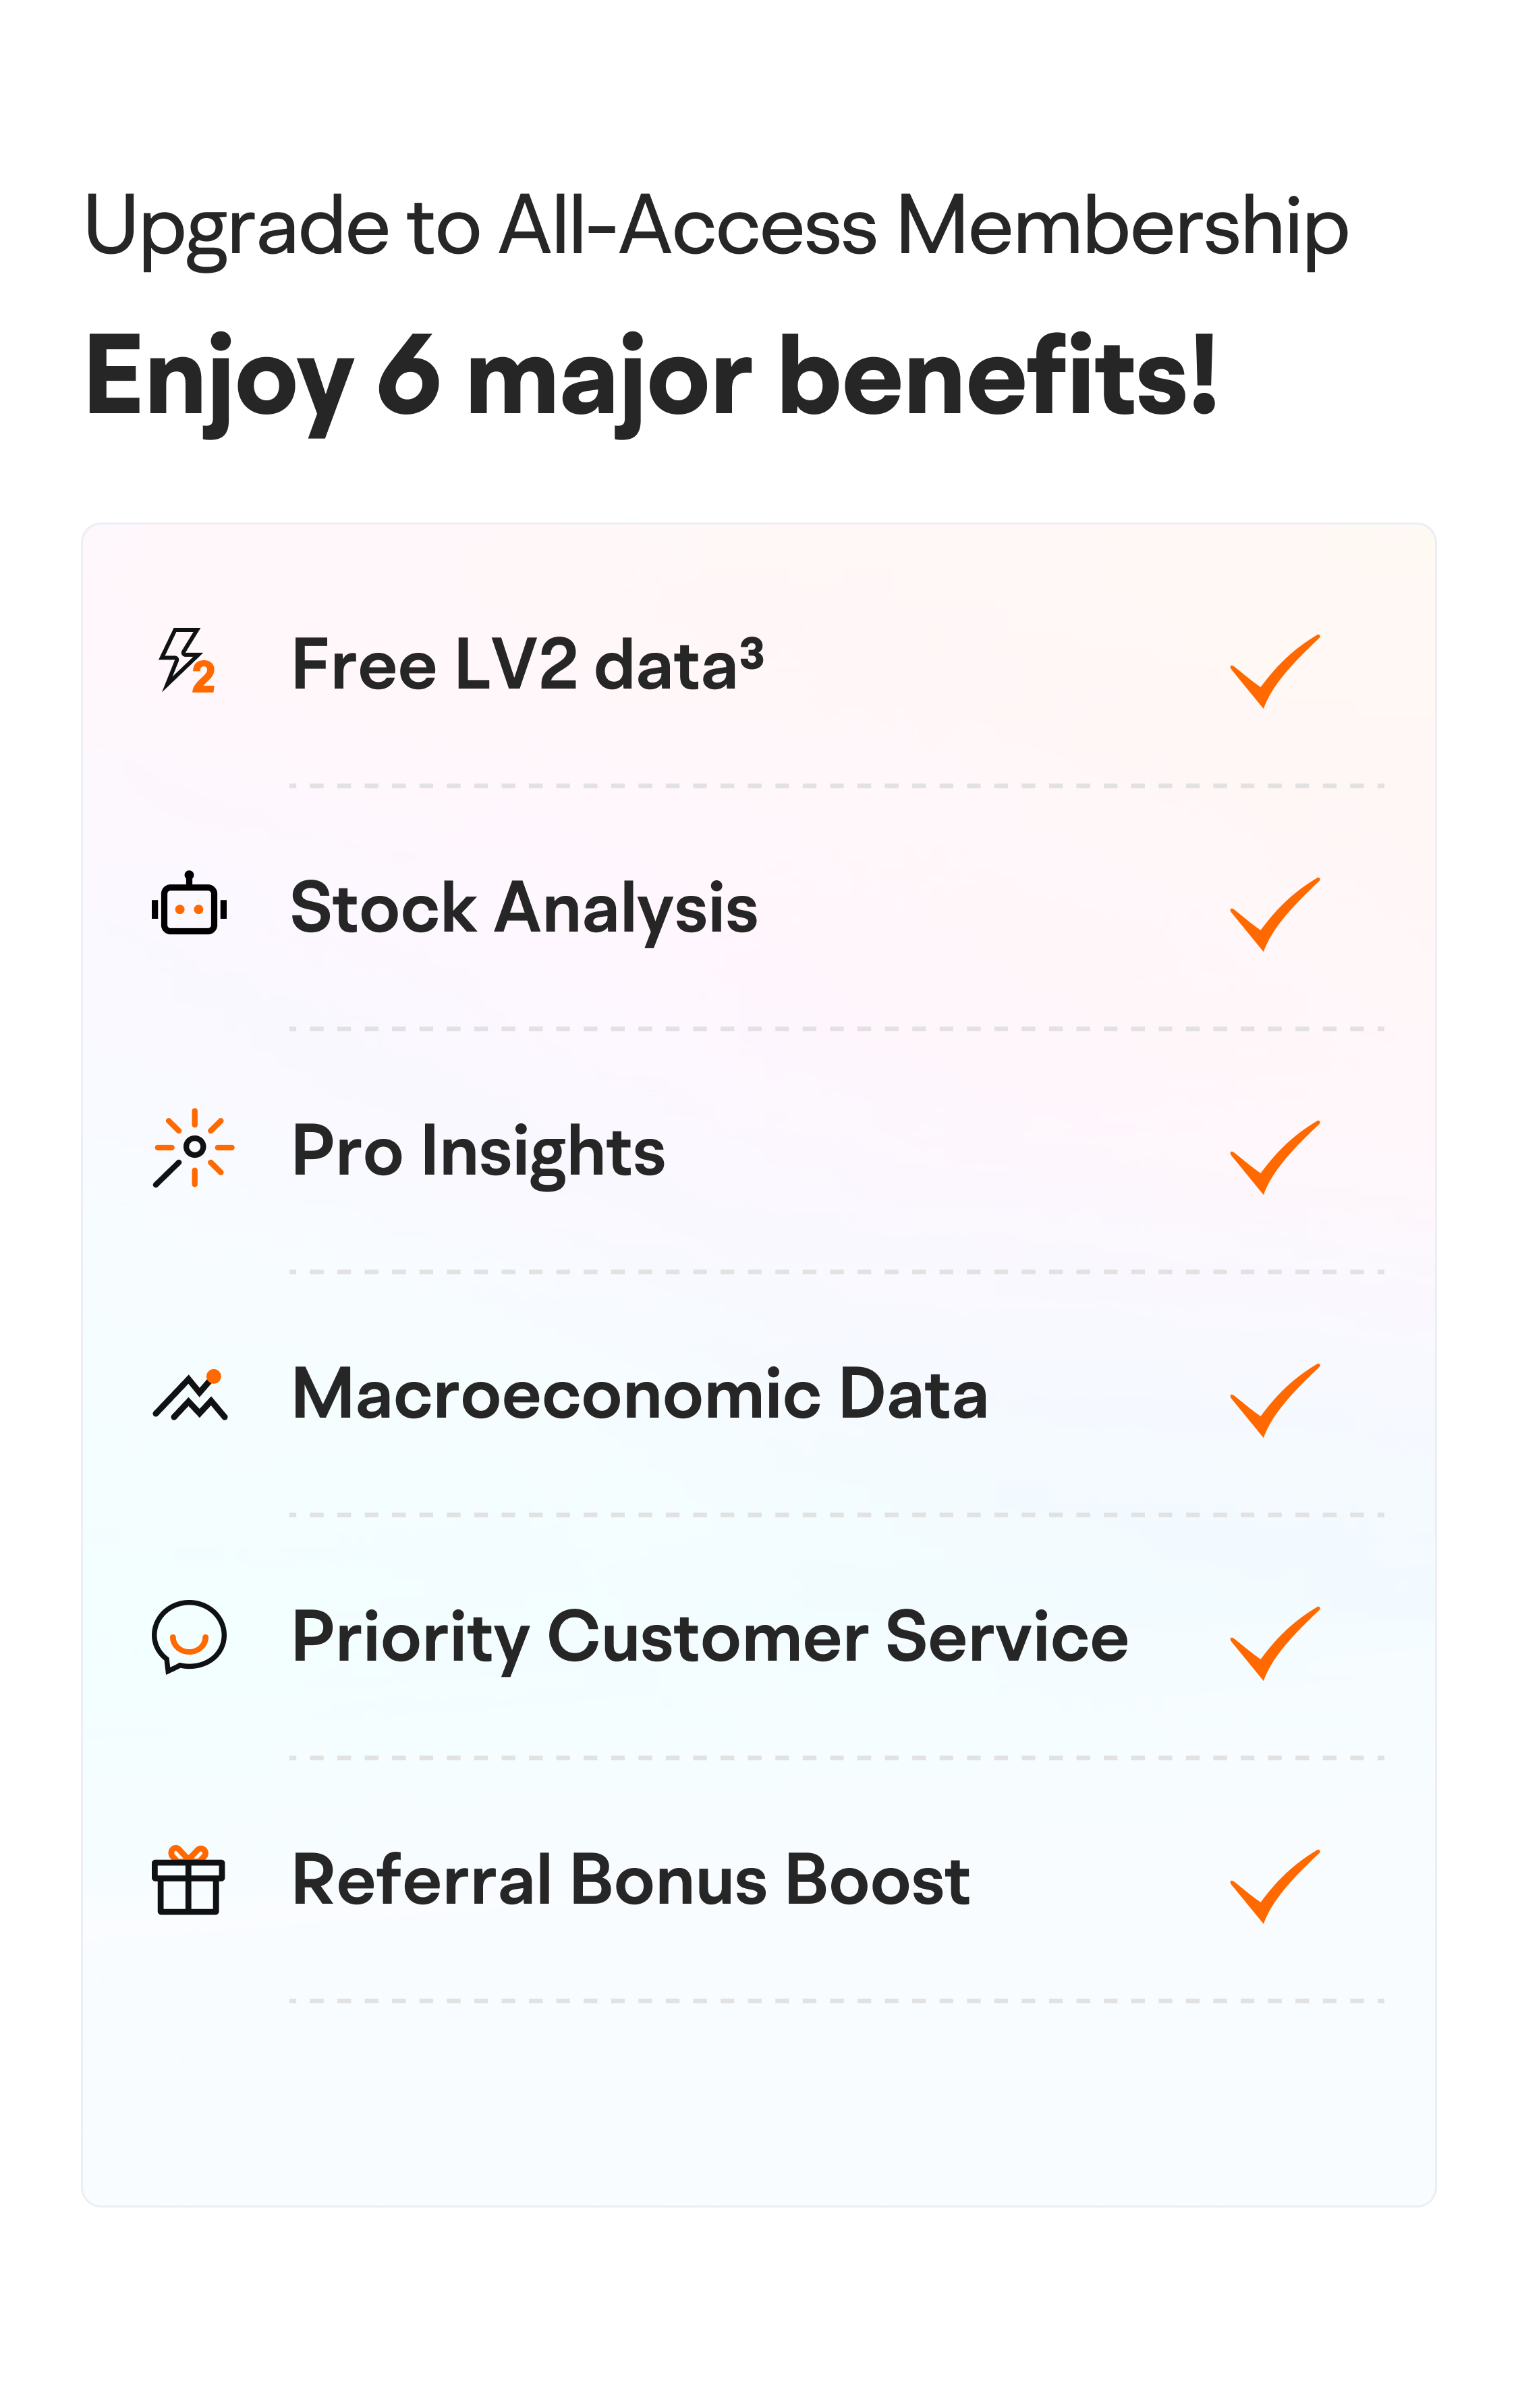
Task: Click the checkmark beside Priority Customer Service
Action: tap(1275, 1643)
